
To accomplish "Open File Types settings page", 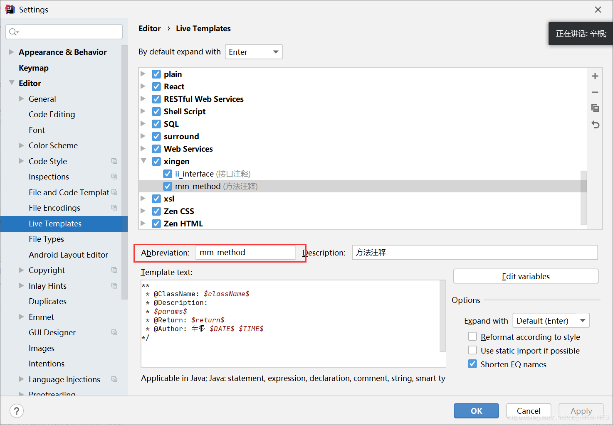I will click(x=46, y=239).
